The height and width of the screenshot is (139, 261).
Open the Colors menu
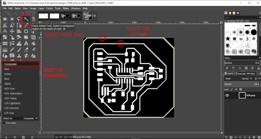(x=49, y=8)
